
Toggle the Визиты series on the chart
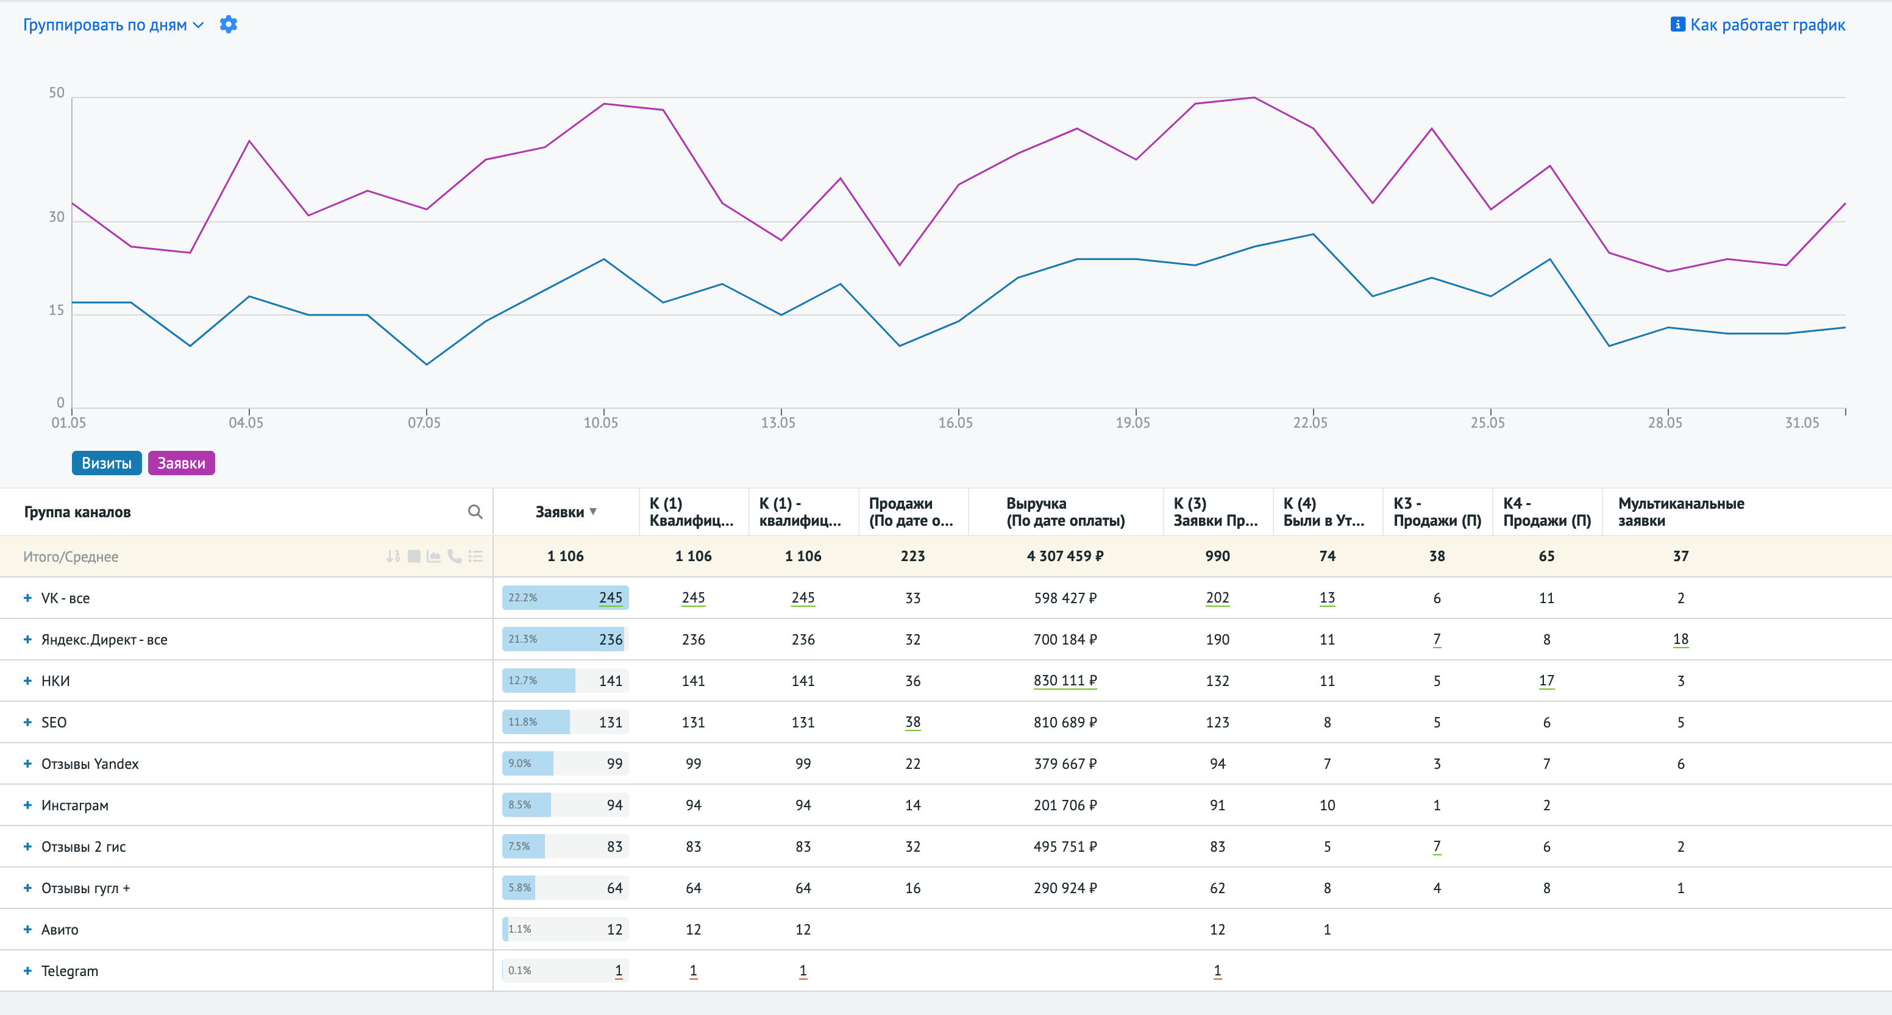[107, 463]
